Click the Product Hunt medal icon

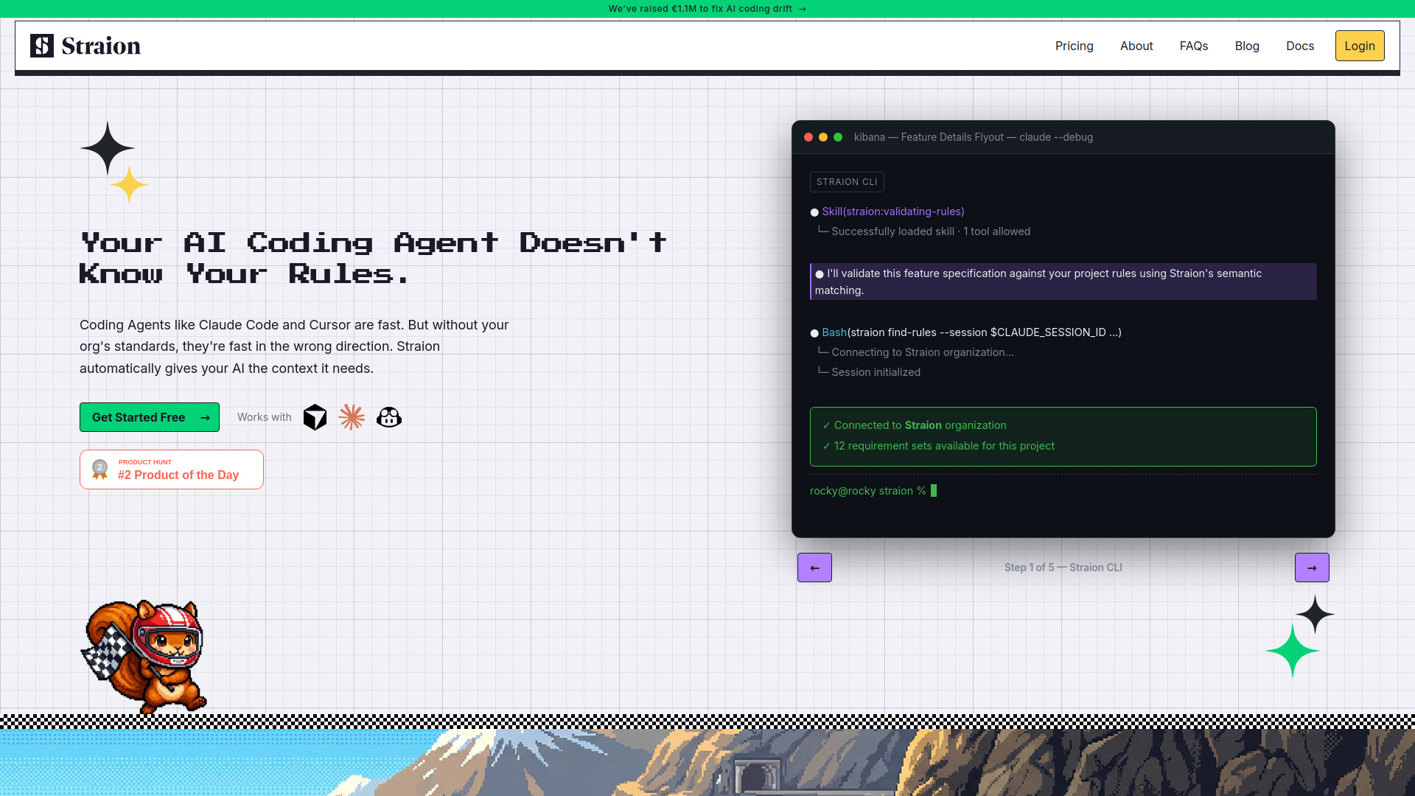tap(99, 469)
